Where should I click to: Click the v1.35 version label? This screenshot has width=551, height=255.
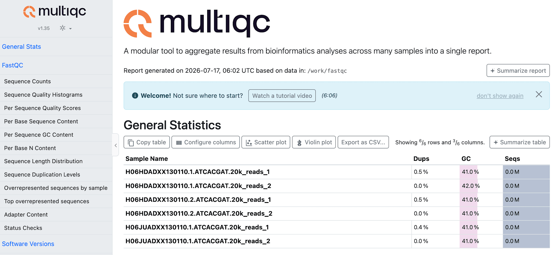pyautogui.click(x=44, y=28)
